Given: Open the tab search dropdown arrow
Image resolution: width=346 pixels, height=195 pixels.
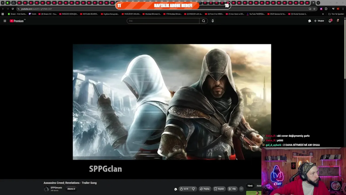Looking at the screenshot, I should 3,3.
